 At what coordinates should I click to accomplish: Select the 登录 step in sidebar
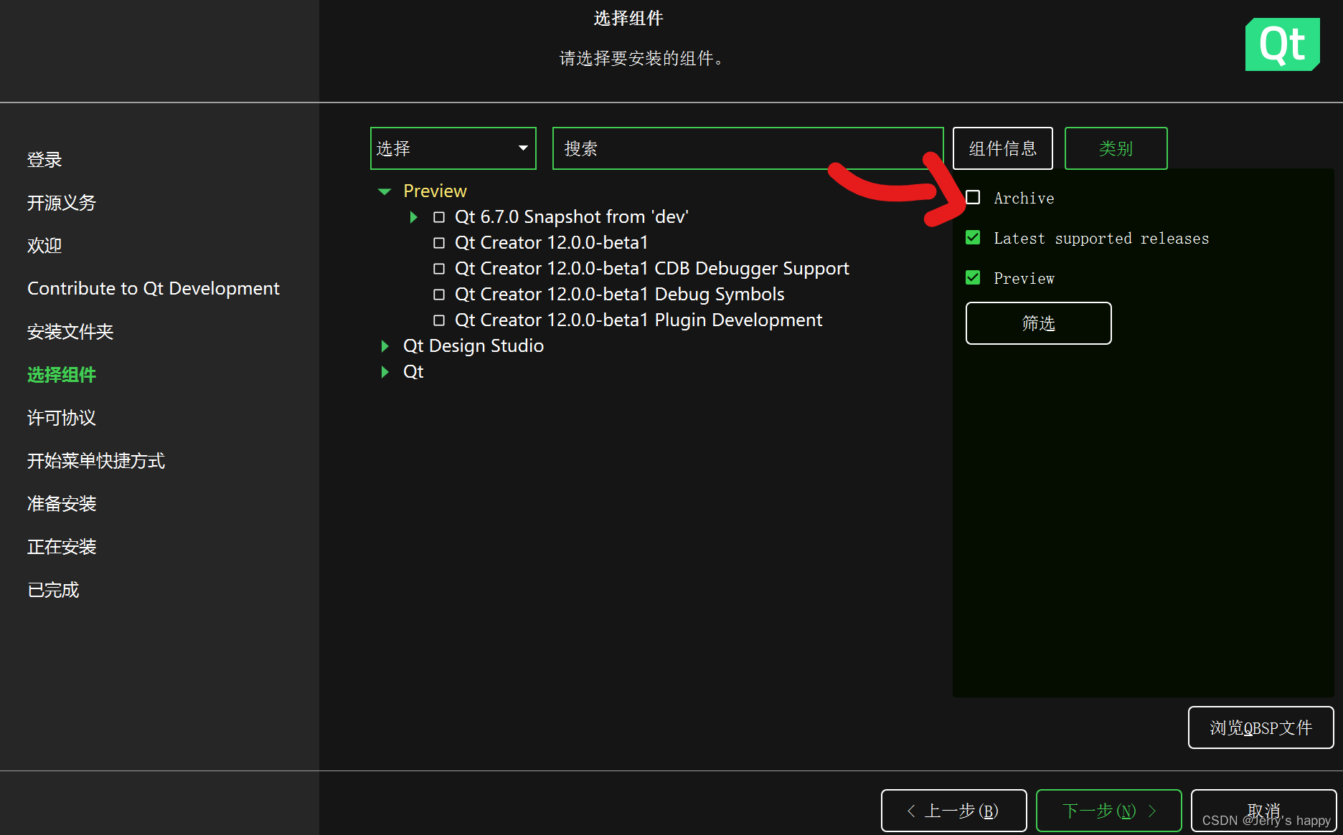(x=44, y=160)
